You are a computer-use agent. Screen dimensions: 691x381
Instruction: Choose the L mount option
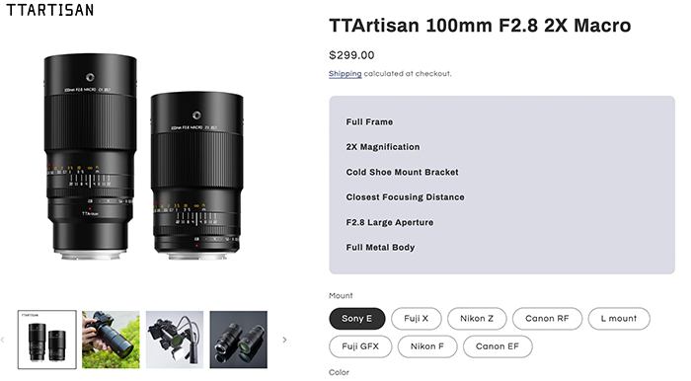click(x=619, y=319)
